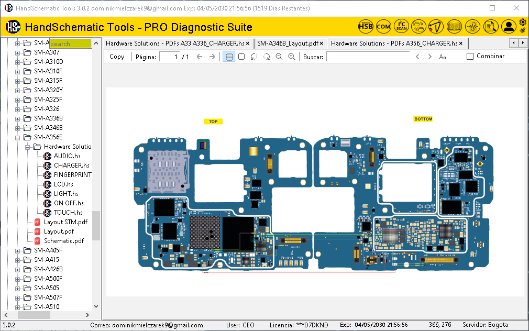
Task: Zoom out of the PDF
Action: coord(279,57)
